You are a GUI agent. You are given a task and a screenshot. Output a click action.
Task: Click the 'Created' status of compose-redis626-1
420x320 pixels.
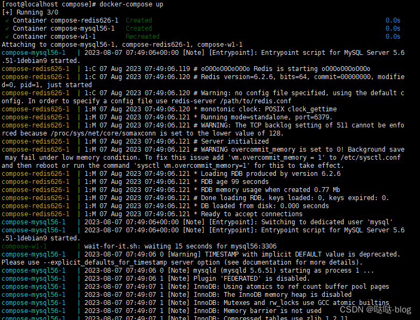pos(139,20)
